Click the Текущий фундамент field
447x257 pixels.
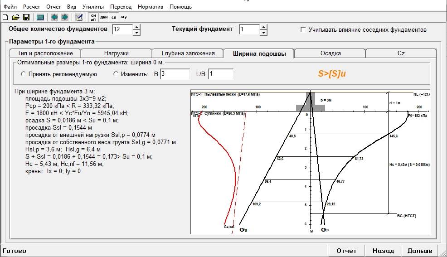249,29
